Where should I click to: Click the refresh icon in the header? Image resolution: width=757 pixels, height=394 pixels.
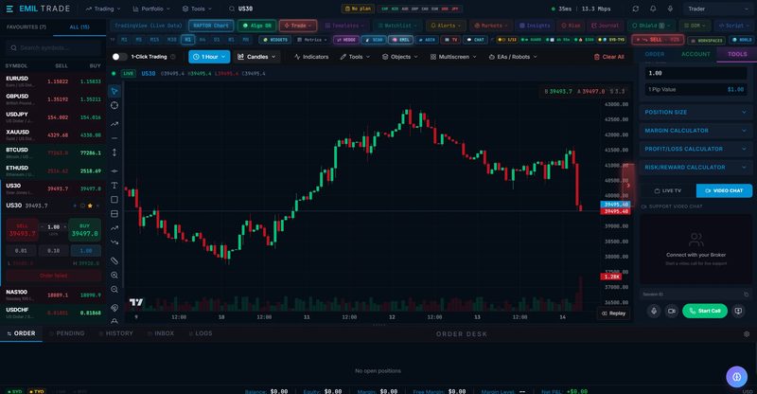[x=635, y=9]
